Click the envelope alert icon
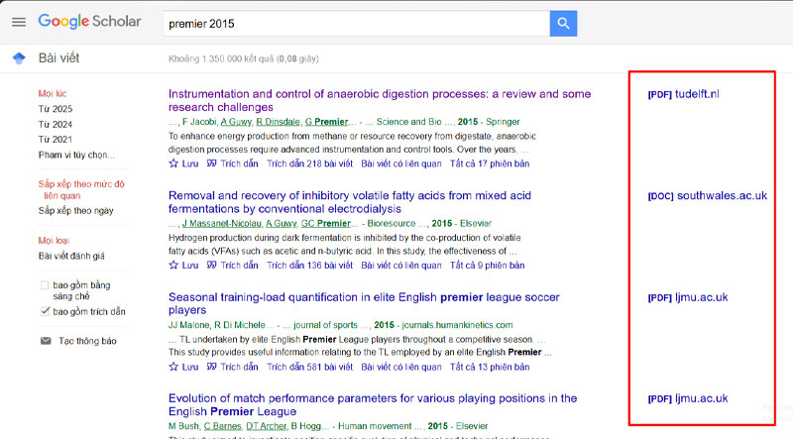The height and width of the screenshot is (439, 793). pos(46,341)
